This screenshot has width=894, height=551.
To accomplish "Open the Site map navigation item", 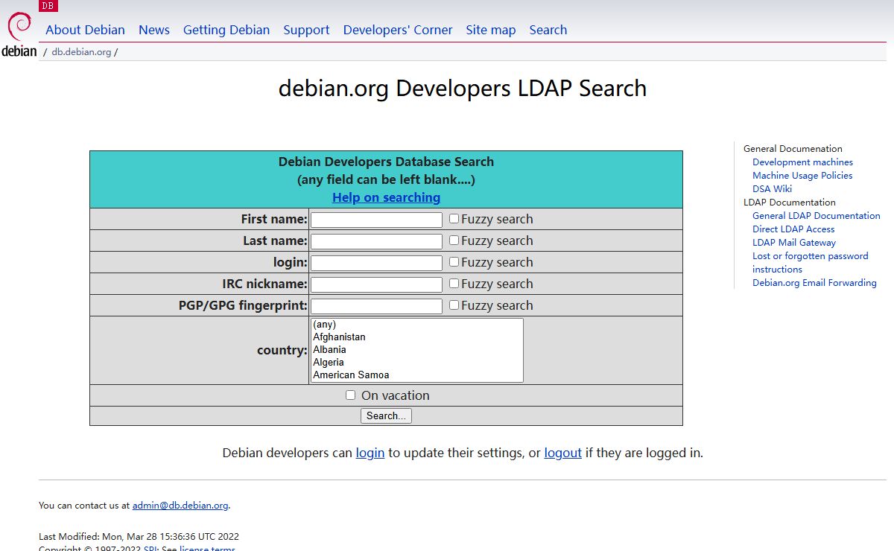I will coord(491,30).
